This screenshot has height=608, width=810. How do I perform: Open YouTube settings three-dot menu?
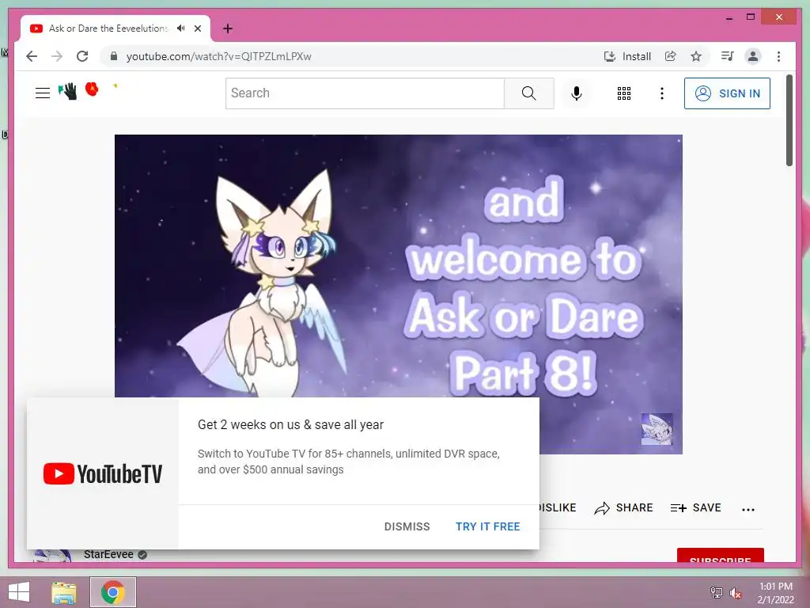point(662,93)
